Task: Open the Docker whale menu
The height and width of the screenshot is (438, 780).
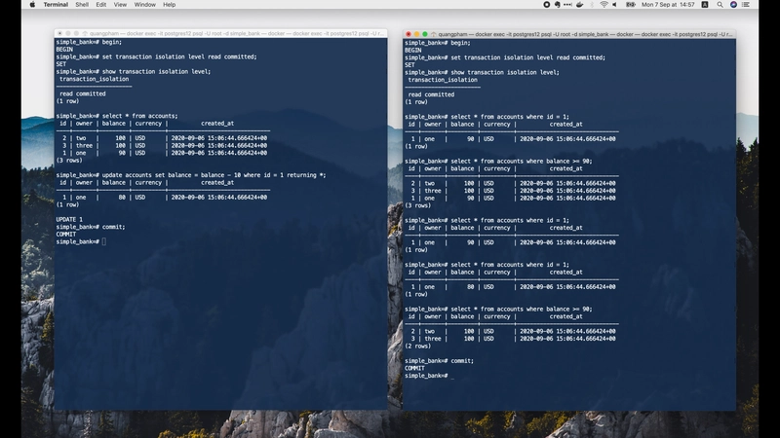Action: [x=579, y=5]
